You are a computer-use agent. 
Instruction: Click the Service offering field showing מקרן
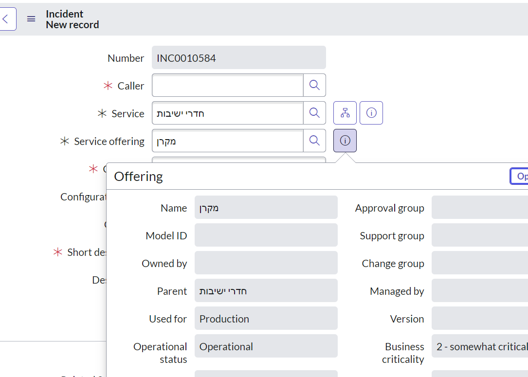[226, 140]
